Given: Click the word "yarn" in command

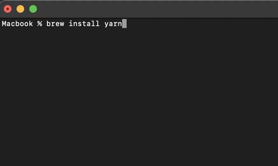Looking at the screenshot, I should [x=113, y=24].
